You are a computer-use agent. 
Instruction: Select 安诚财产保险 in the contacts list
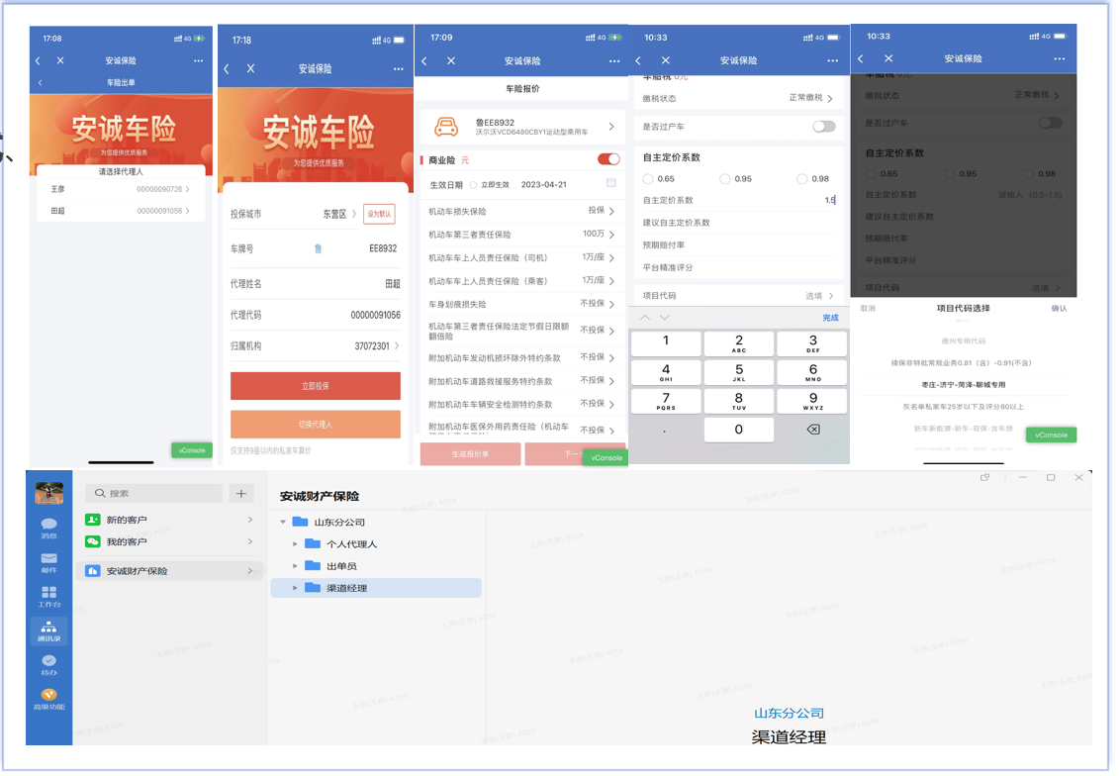click(x=170, y=571)
